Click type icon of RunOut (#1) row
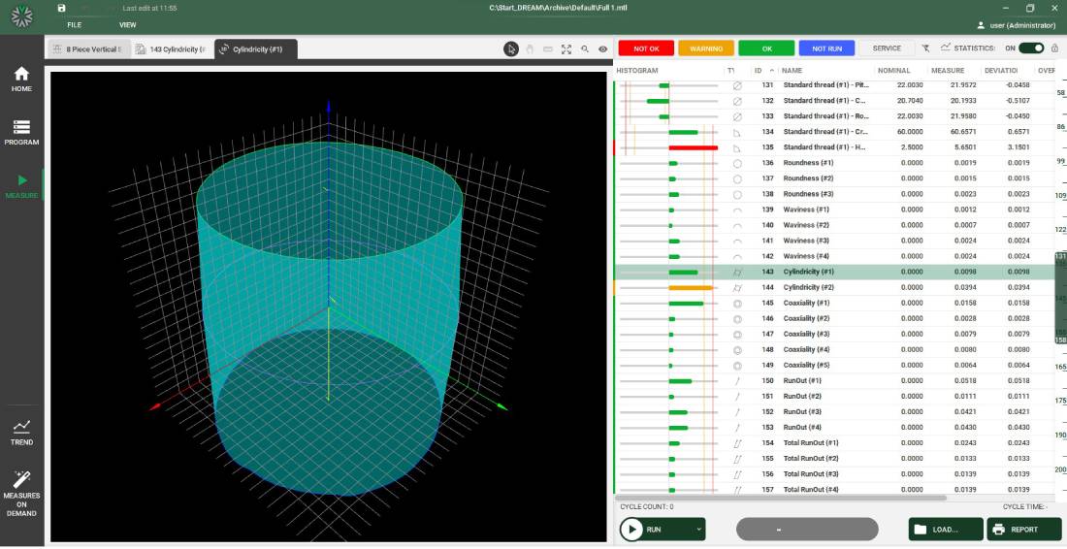 click(x=737, y=381)
